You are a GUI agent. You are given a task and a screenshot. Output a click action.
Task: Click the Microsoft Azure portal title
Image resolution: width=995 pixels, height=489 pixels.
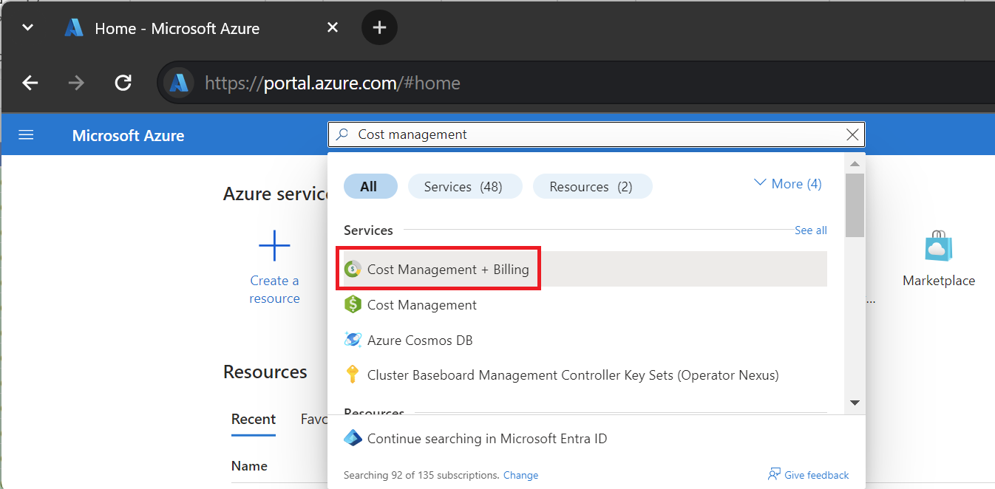(129, 136)
